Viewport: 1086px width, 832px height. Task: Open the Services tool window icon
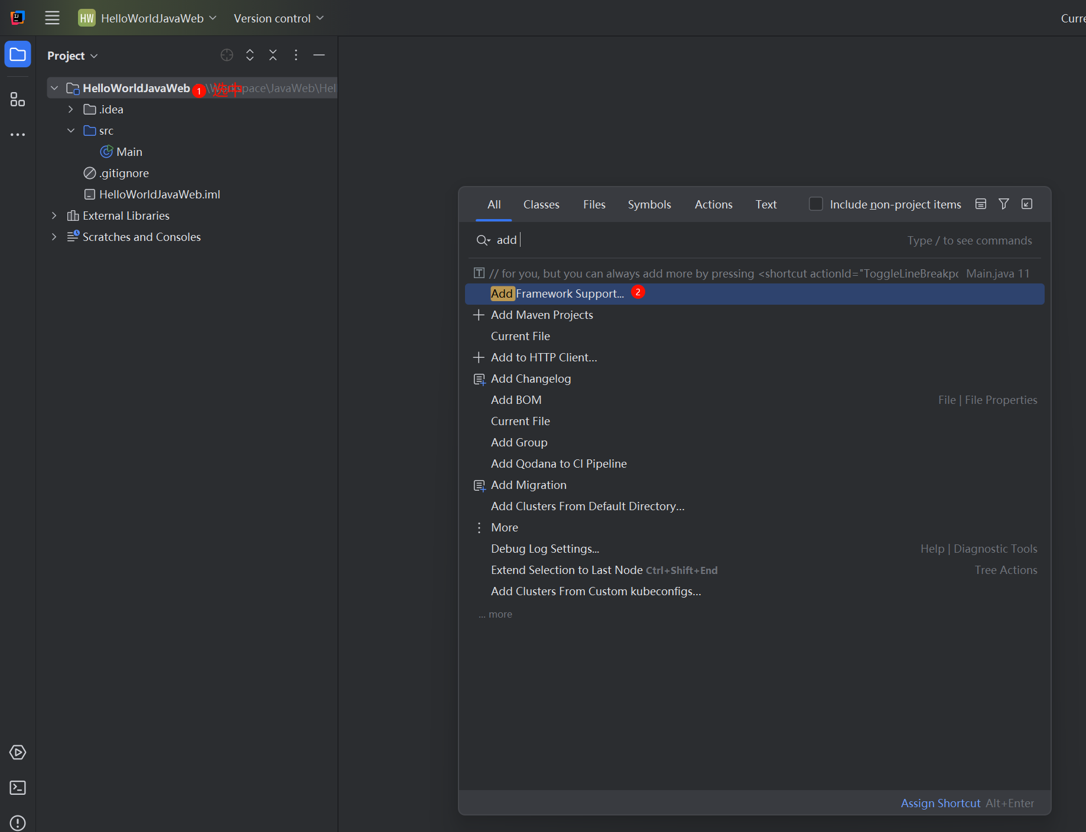tap(18, 752)
